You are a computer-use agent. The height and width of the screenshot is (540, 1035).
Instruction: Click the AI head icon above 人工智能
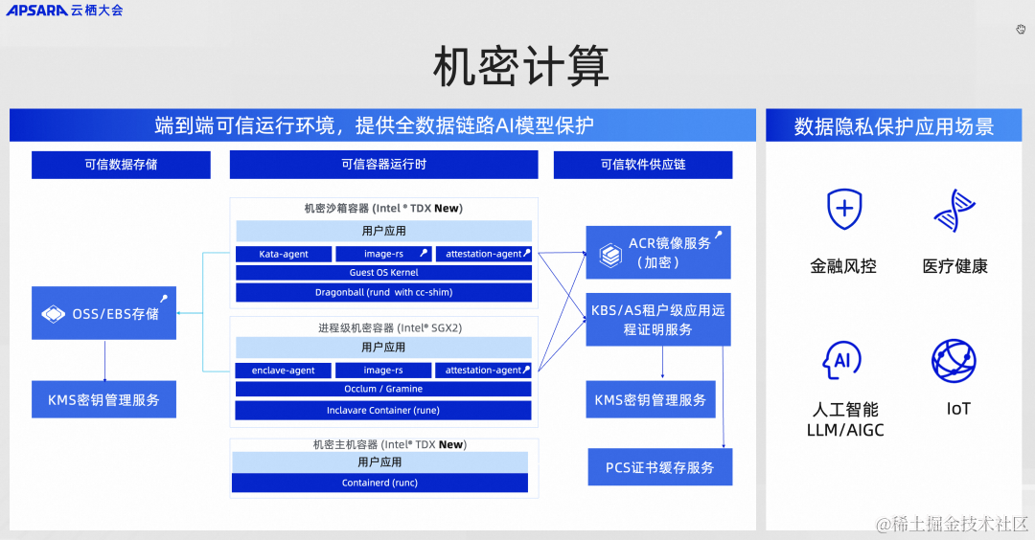coord(841,360)
